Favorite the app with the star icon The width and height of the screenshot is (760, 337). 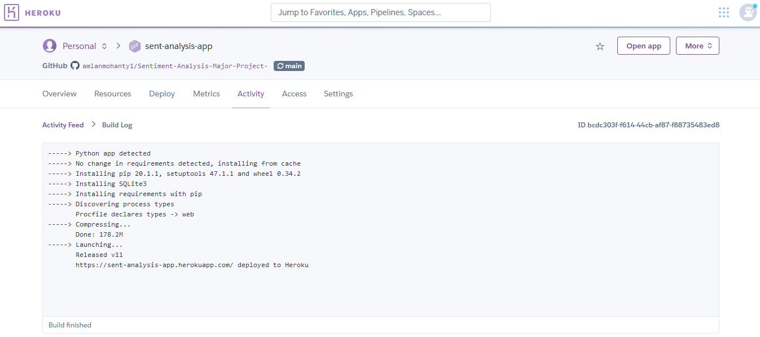click(x=600, y=46)
